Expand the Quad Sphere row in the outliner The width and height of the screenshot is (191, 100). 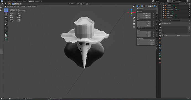pos(163,15)
